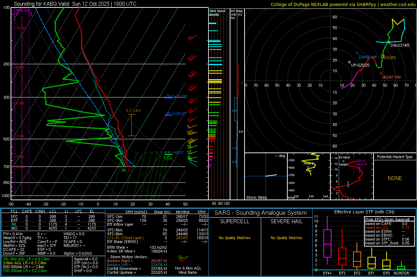Click the 'Wind Speed (knots)' panel header

click(x=217, y=12)
